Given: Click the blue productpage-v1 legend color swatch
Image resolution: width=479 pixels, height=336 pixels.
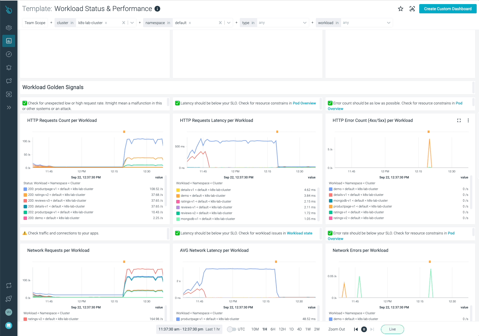Looking at the screenshot, I should tap(25, 189).
